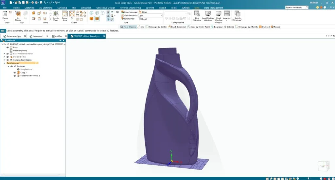Click the Stitched surface command
The width and height of the screenshot is (335, 180).
point(229,27)
